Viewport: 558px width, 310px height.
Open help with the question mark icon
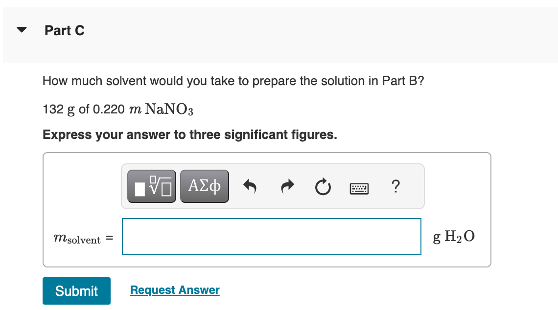(395, 186)
